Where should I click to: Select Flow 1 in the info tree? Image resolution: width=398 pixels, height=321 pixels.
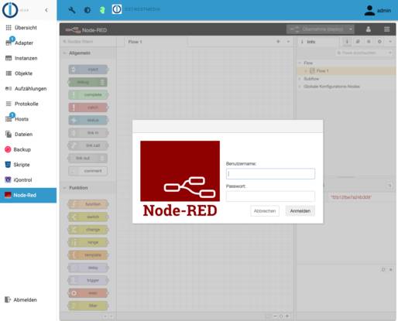347,70
